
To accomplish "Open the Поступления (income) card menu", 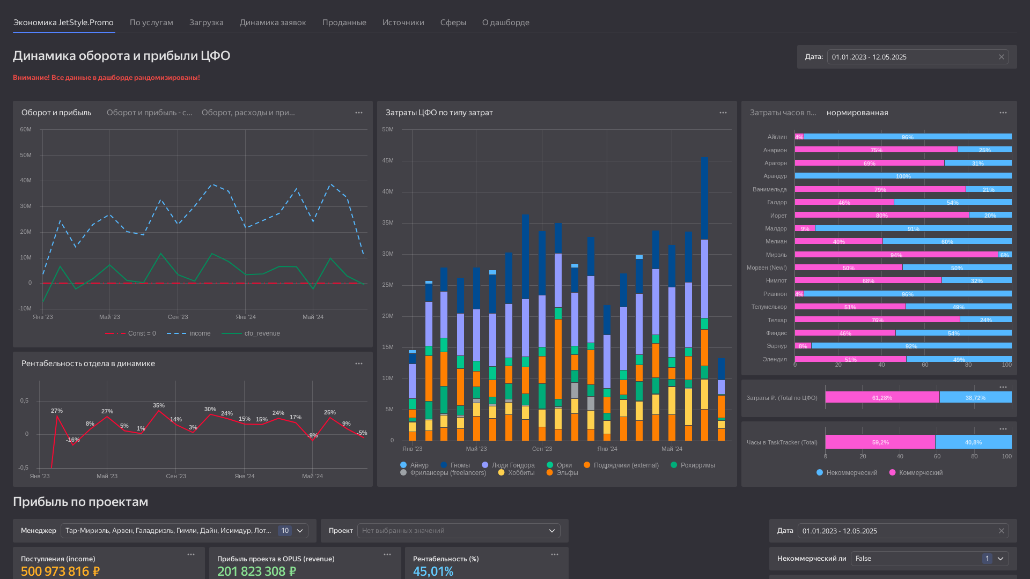I will (x=191, y=554).
